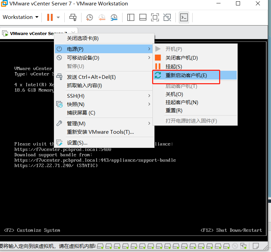Viewport: 271px width, 252px height.
Task: Click the settings icon beside 设置(S)
Action: tap(59, 143)
